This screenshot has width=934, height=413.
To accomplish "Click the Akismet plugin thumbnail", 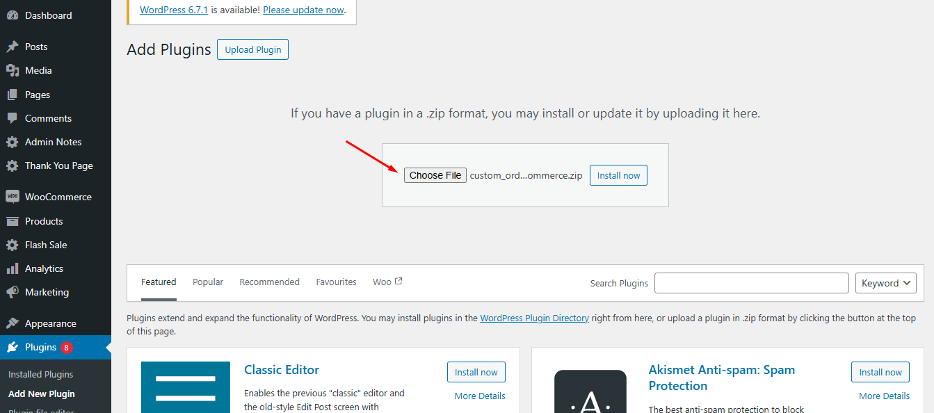I will point(590,391).
